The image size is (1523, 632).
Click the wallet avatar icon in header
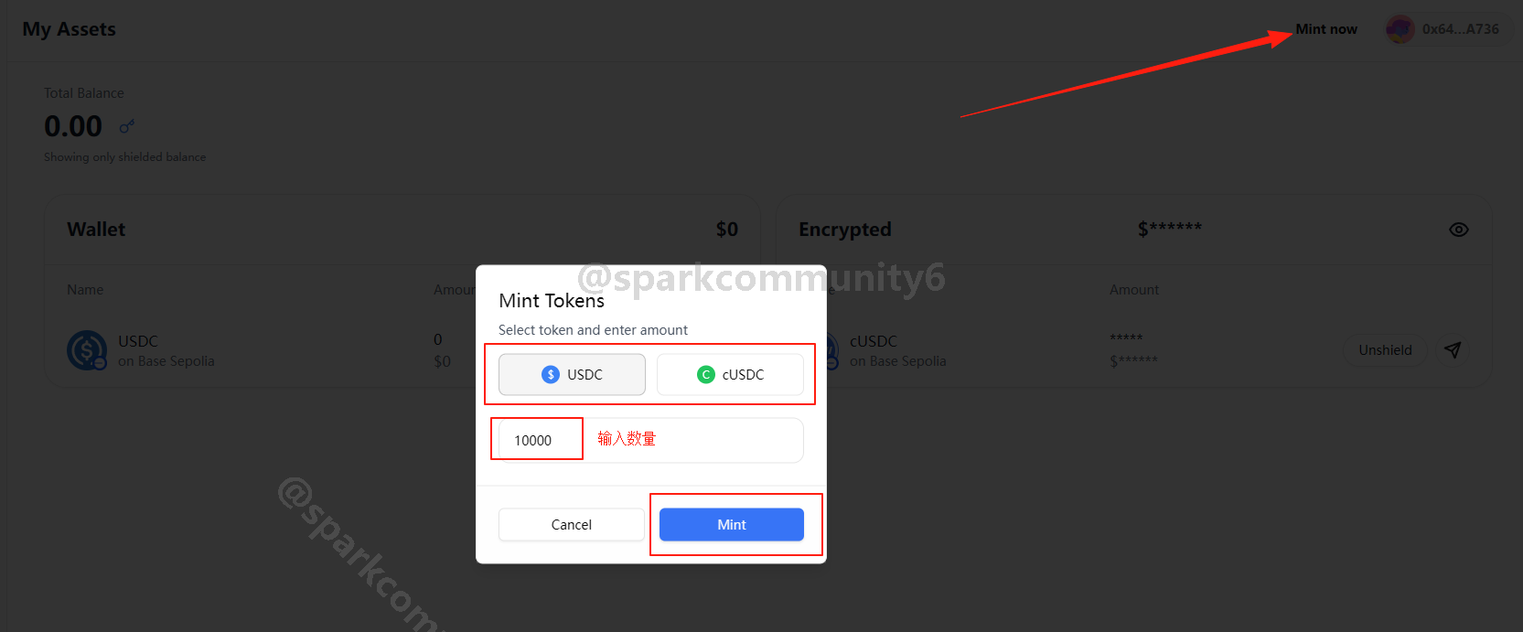click(x=1400, y=29)
